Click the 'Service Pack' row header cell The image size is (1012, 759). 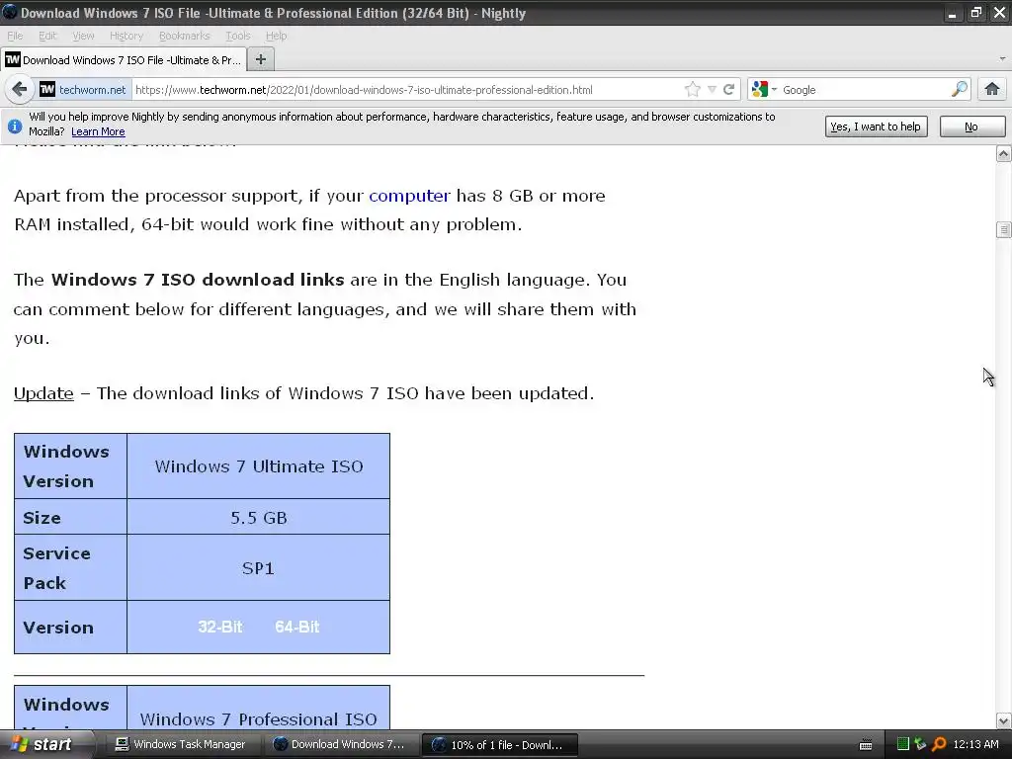click(70, 568)
